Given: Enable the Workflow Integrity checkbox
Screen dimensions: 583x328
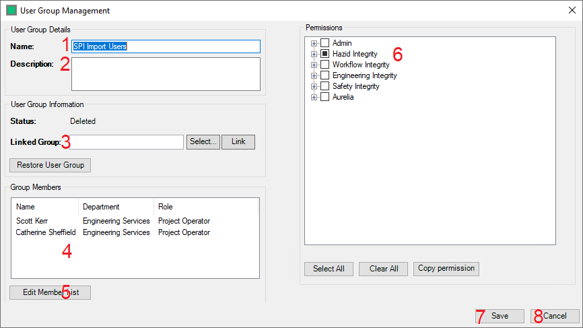Looking at the screenshot, I should pos(324,65).
